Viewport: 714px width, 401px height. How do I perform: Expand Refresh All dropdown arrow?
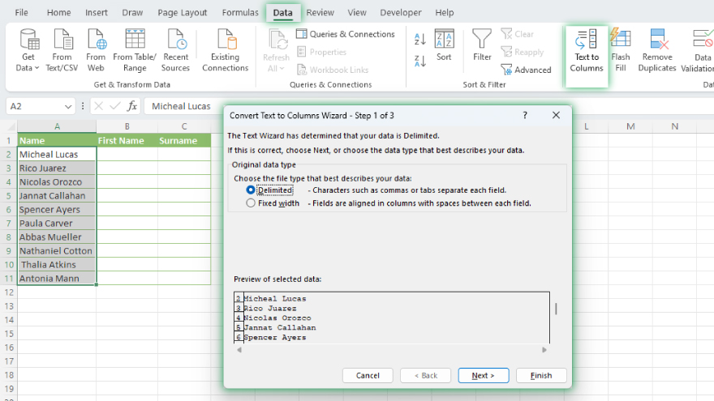[282, 69]
